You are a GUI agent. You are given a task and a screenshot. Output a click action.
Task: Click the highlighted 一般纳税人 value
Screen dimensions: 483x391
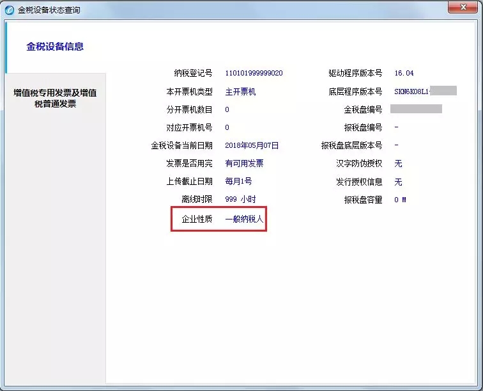[244, 219]
